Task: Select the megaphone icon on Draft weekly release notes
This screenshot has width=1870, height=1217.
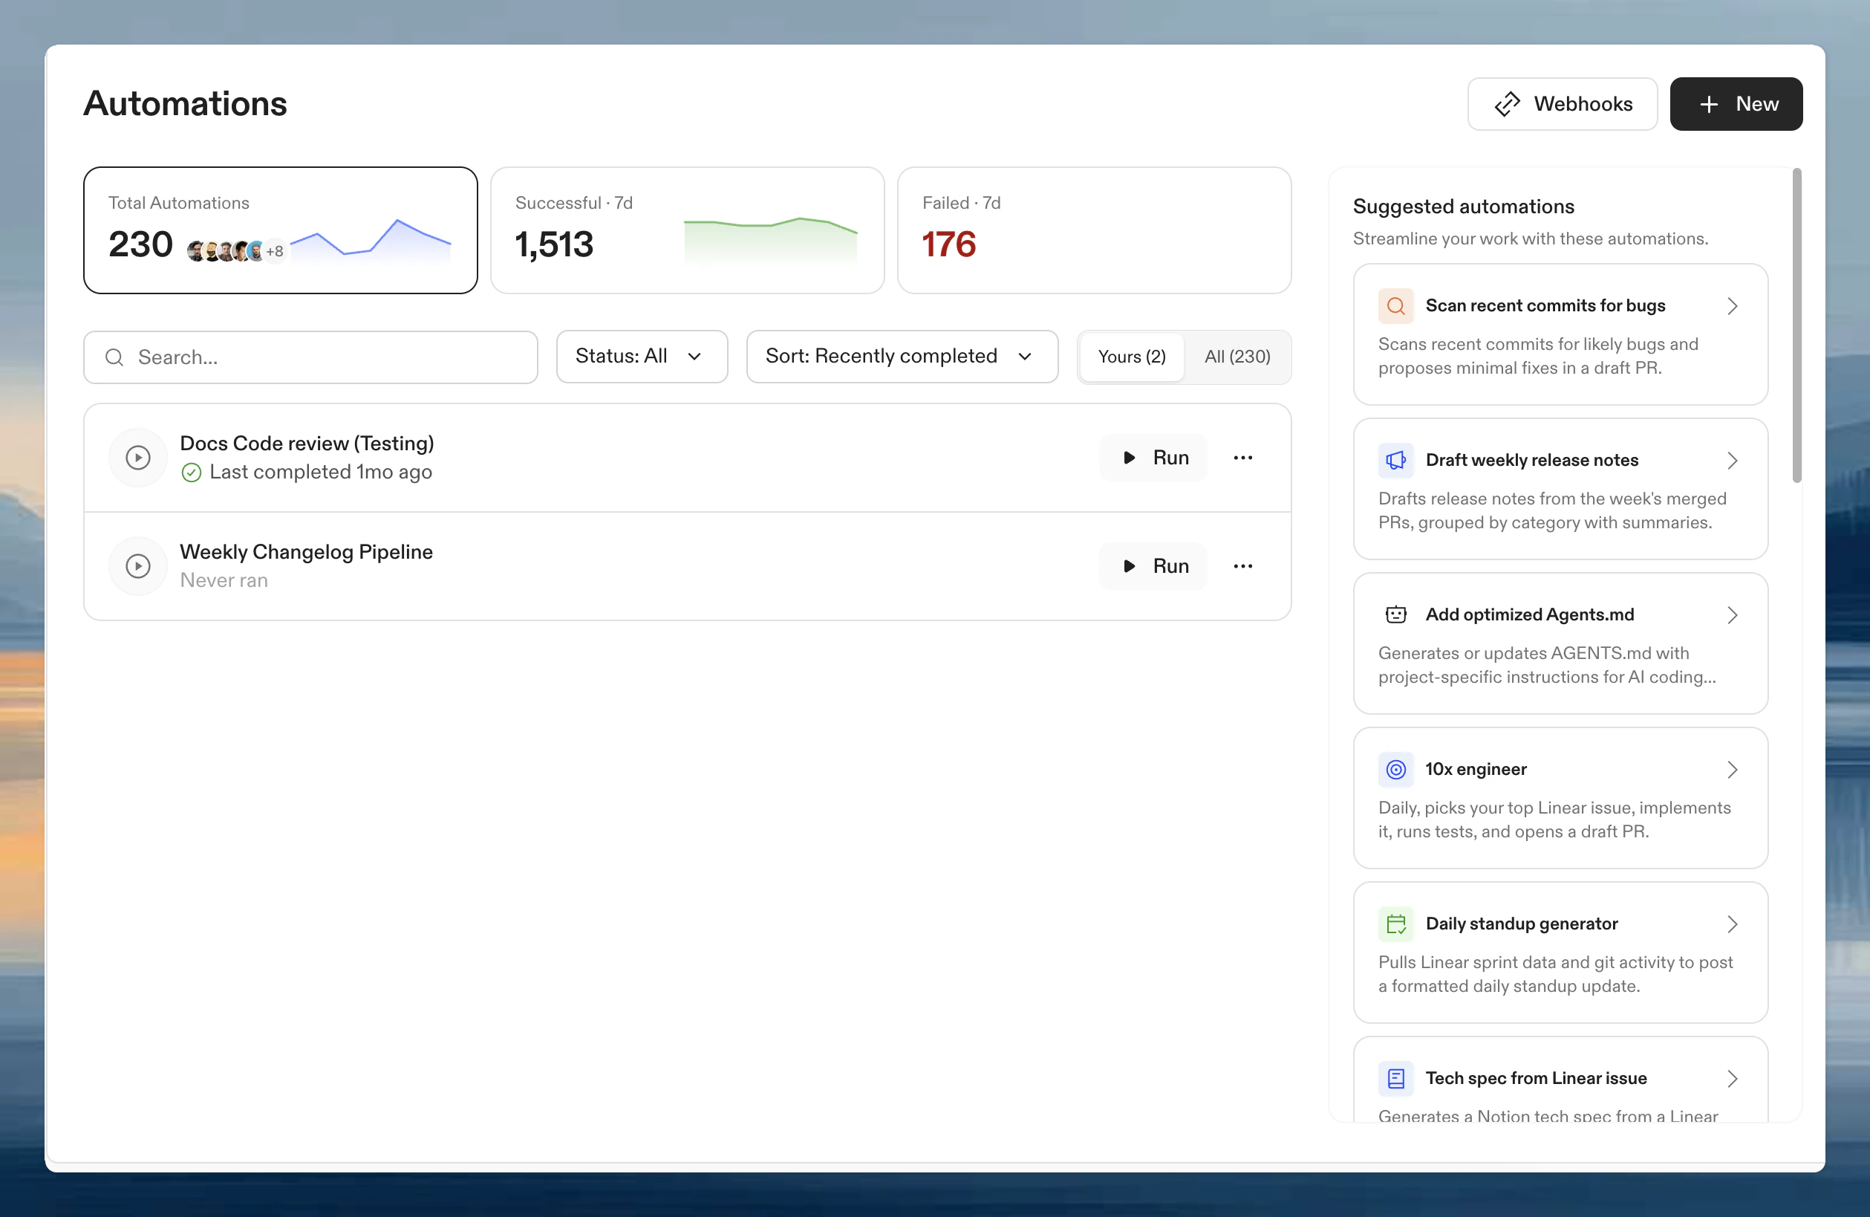Action: 1395,460
